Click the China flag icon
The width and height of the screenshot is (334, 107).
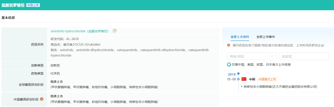244,79
